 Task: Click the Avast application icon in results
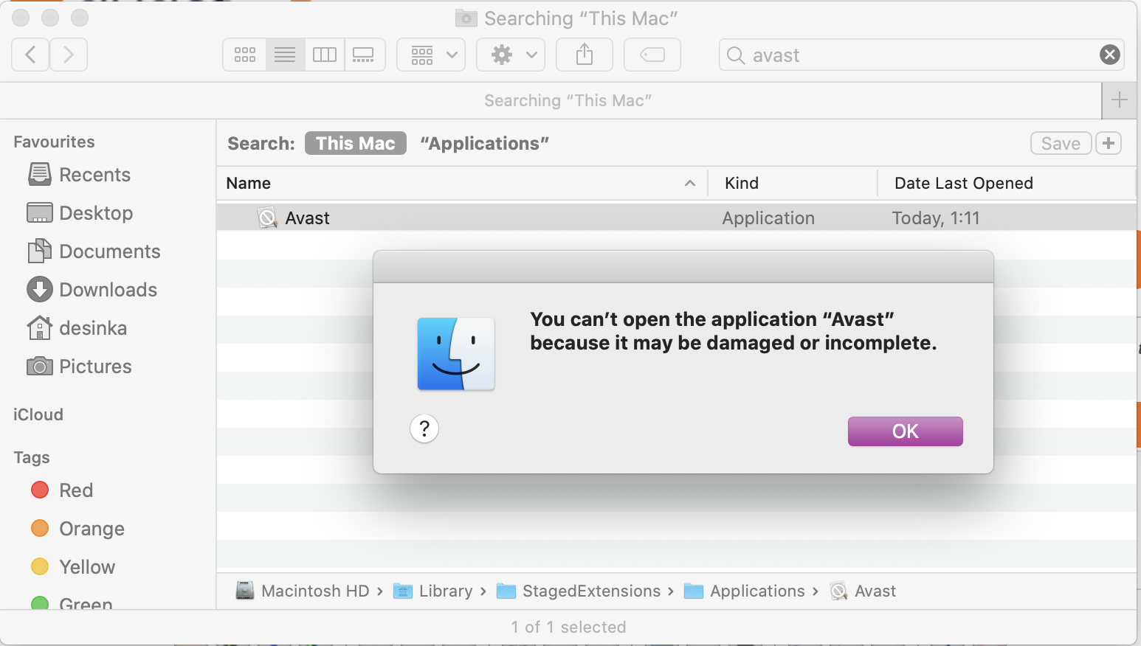267,218
